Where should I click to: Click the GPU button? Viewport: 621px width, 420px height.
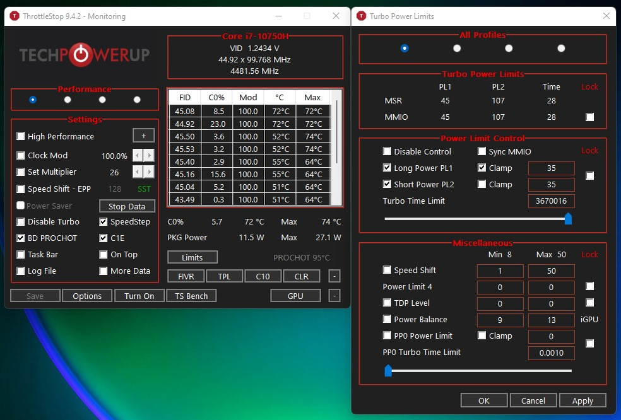(295, 296)
